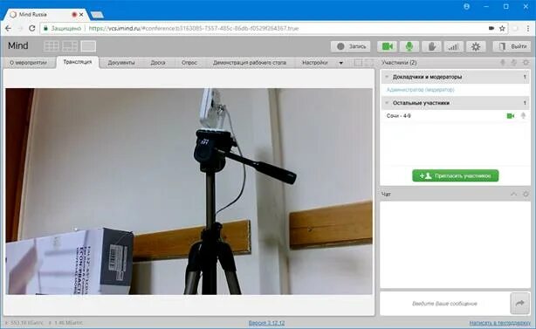Image resolution: width=536 pixels, height=329 pixels.
Task: Click hand icon in Участники header
Action: coord(514,63)
